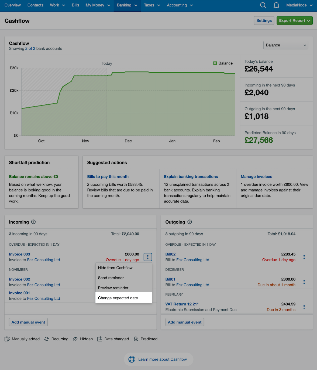This screenshot has width=317, height=370.
Task: Expand the Banking menu
Action: pyautogui.click(x=127, y=5)
